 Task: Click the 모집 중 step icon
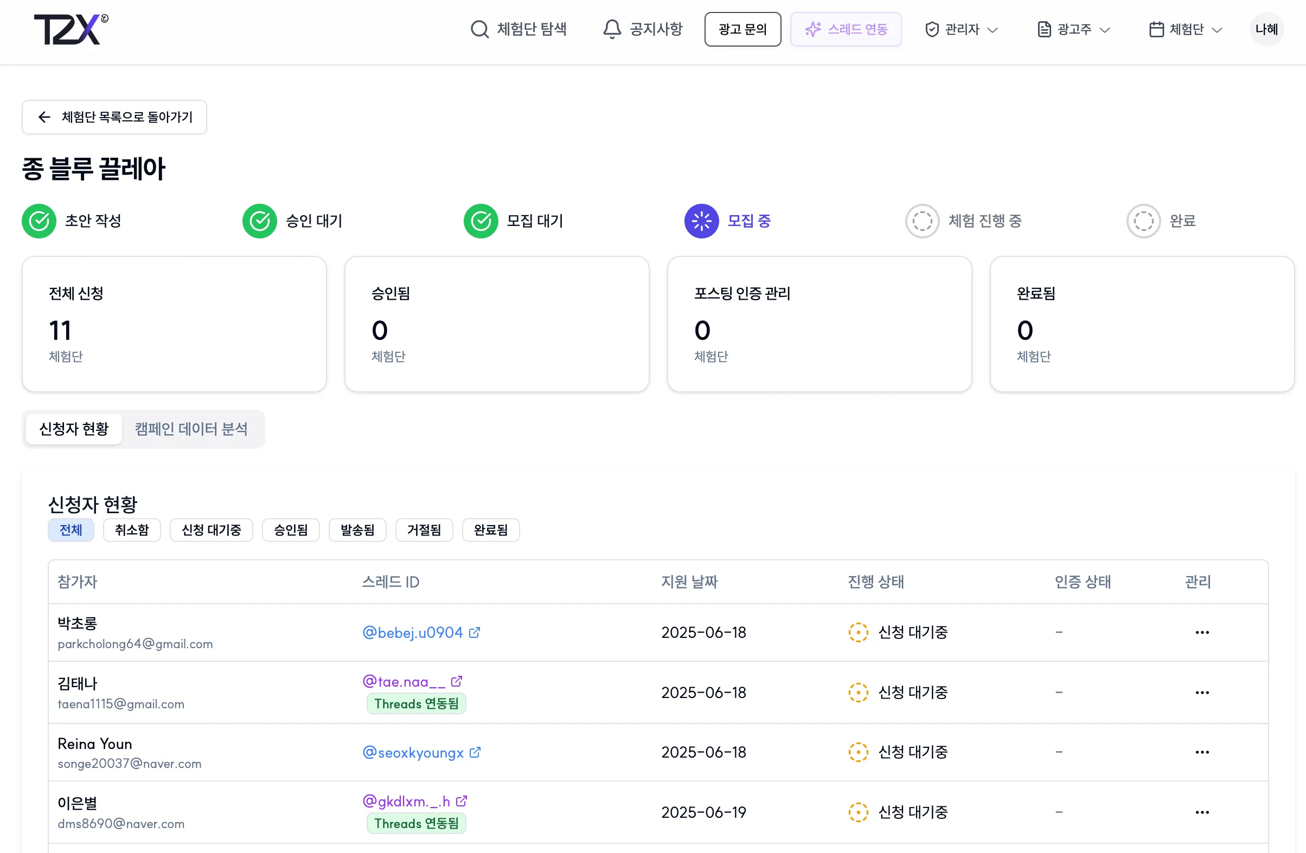701,221
